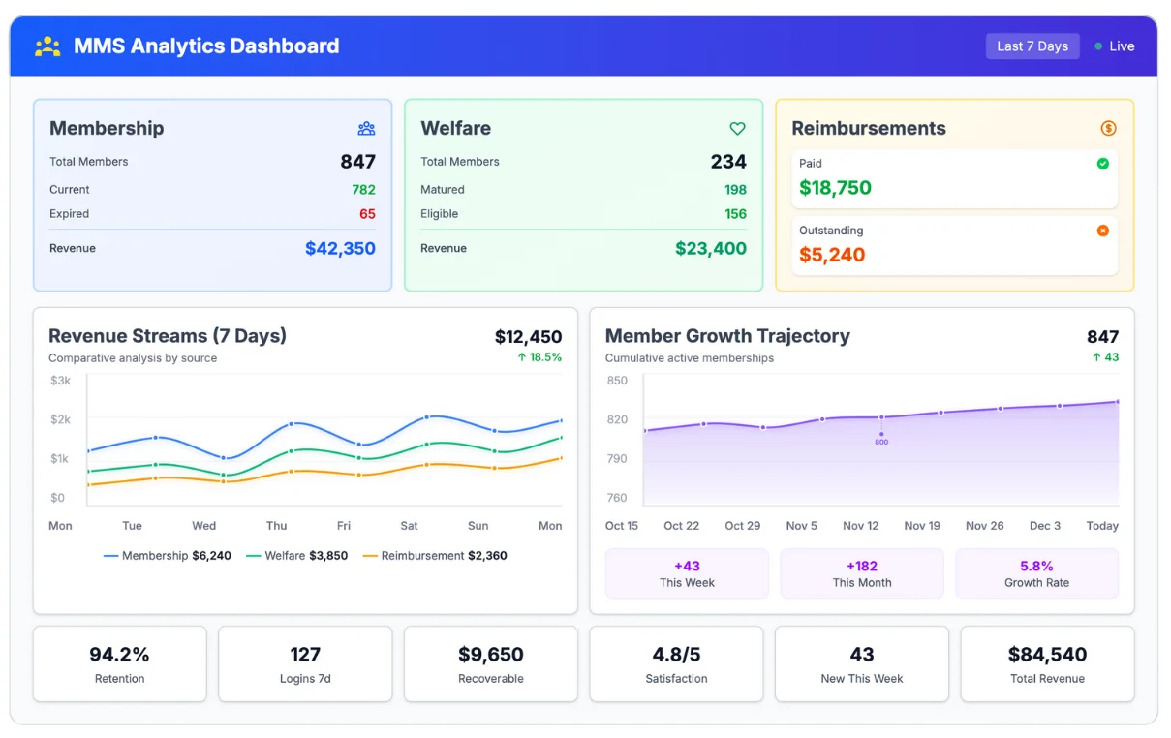Open the 4.8/5 Satisfaction card

tap(676, 664)
